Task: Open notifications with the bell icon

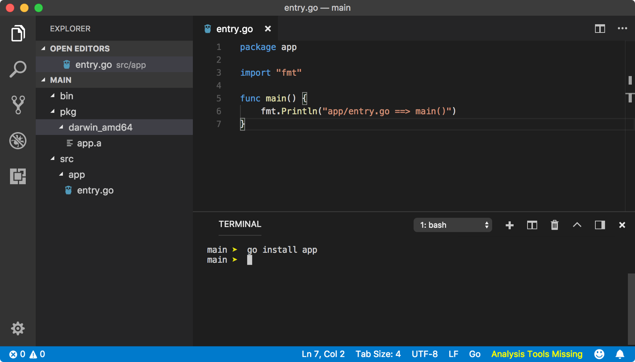Action: 620,354
